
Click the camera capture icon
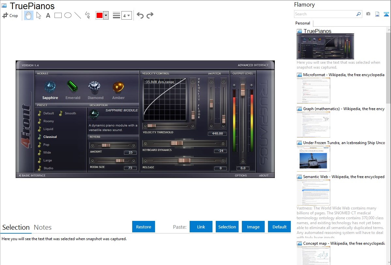pyautogui.click(x=368, y=14)
